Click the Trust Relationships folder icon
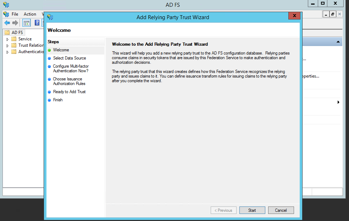Viewport: 349px width, 221px height. pyautogui.click(x=13, y=45)
